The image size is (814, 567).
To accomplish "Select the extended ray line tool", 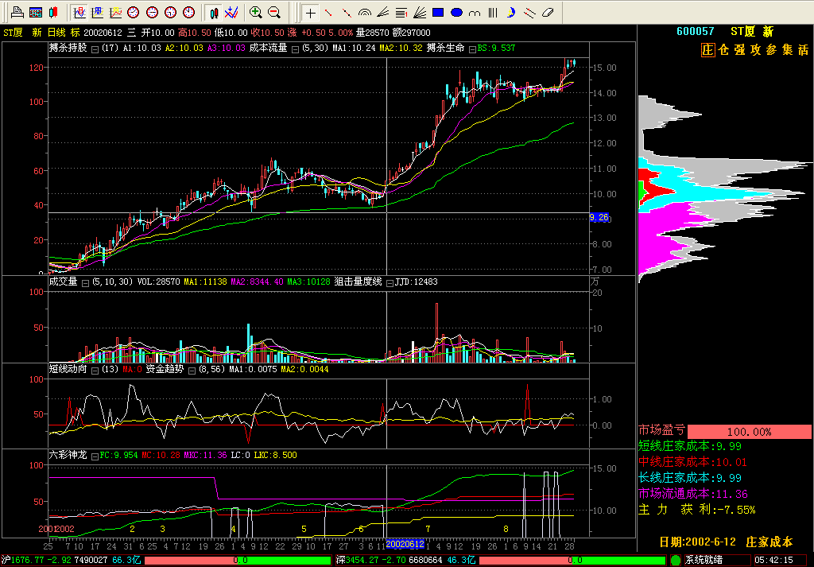I will [x=347, y=13].
